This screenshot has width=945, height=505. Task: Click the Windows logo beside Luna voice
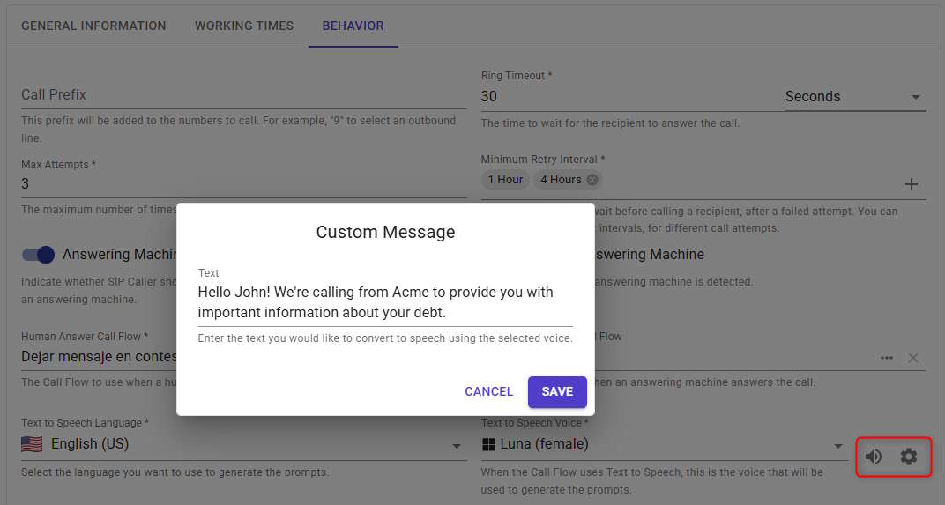tap(489, 445)
